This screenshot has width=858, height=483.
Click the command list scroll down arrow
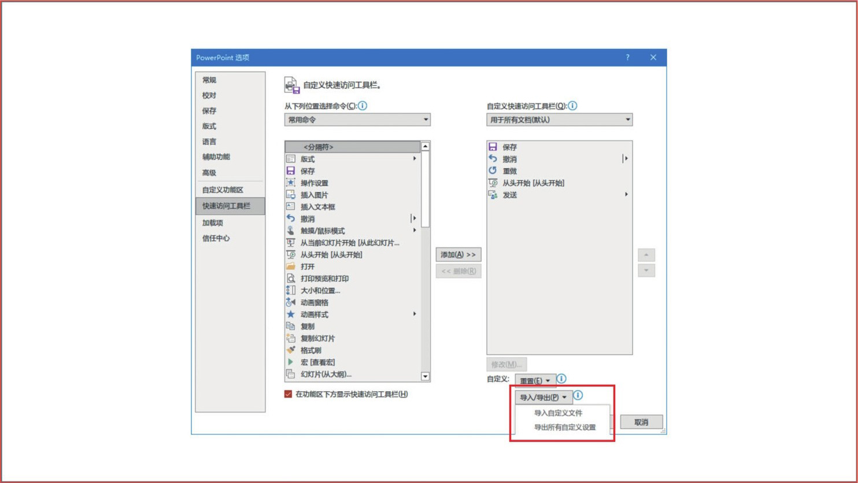tap(425, 377)
